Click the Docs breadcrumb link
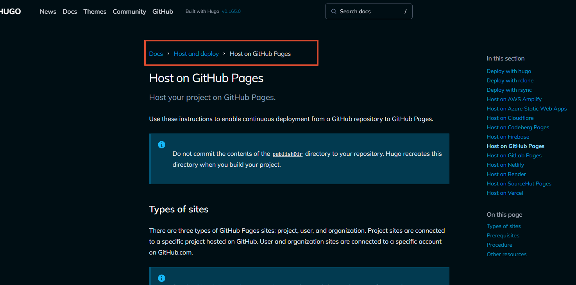Screen dimensions: 576x285 coord(156,54)
